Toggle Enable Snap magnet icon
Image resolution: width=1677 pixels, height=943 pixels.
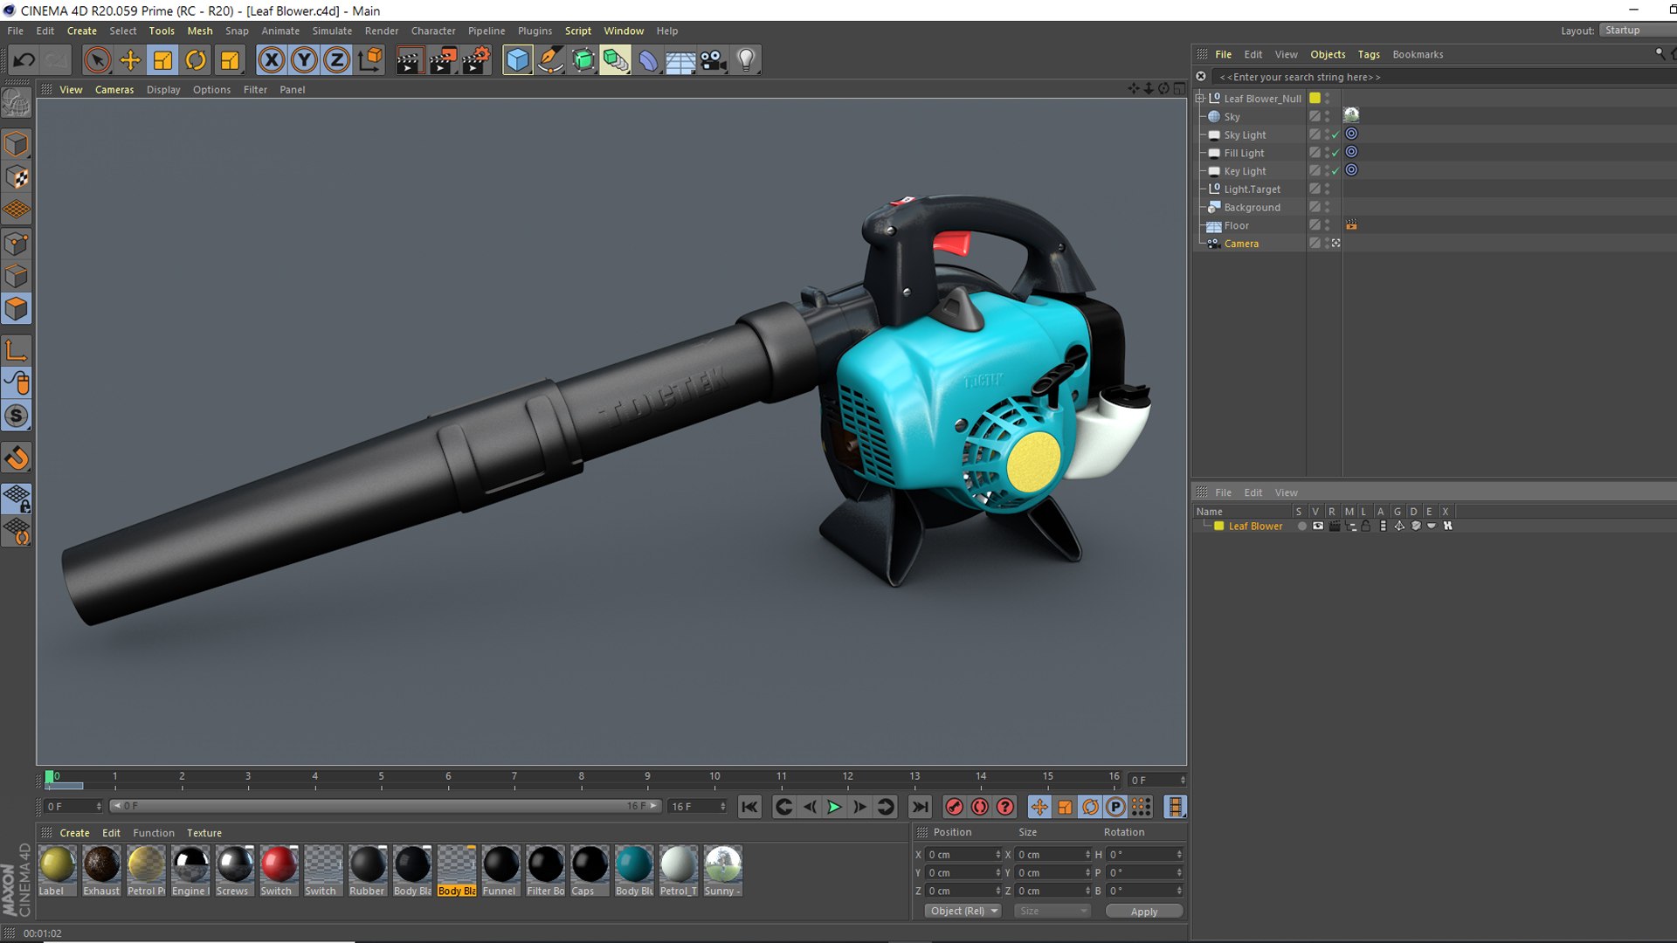point(17,458)
